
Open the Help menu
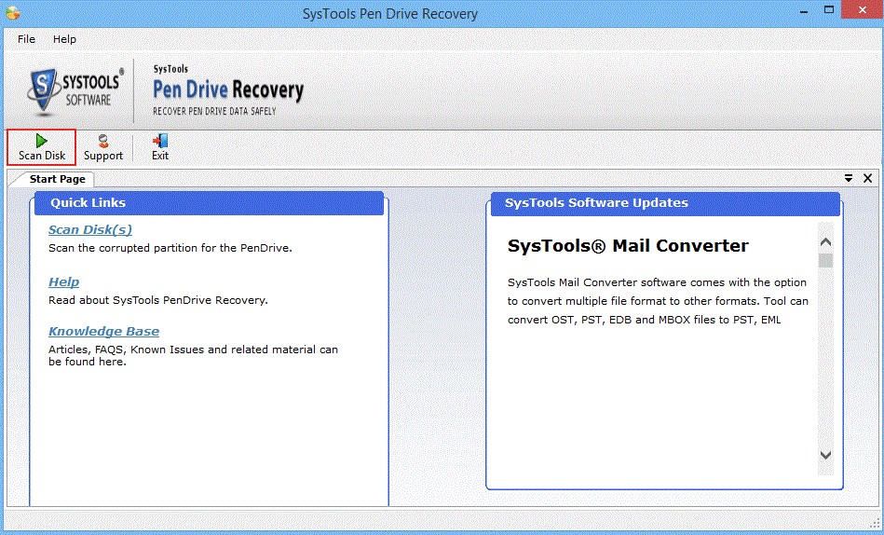[x=65, y=39]
